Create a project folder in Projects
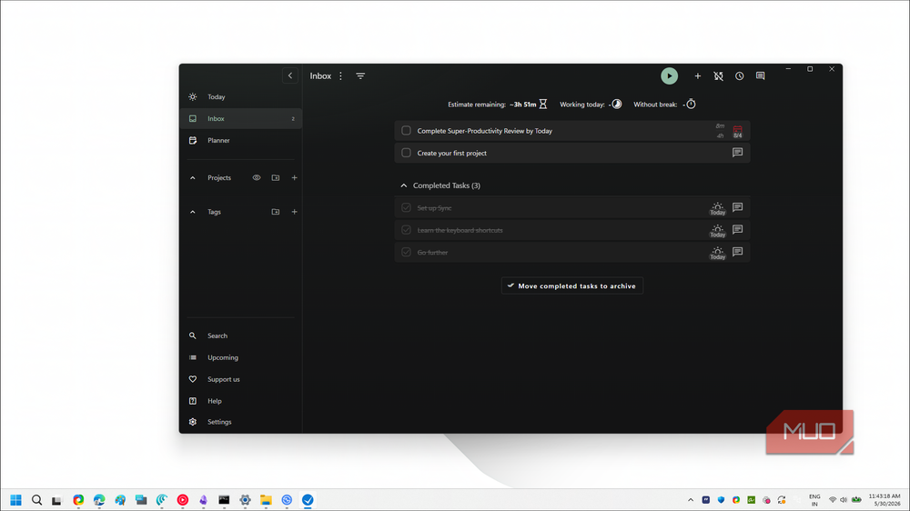This screenshot has width=910, height=511. click(x=276, y=177)
